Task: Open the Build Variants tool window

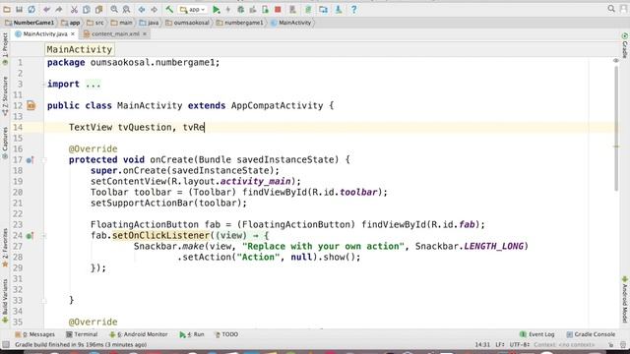Action: pos(5,301)
